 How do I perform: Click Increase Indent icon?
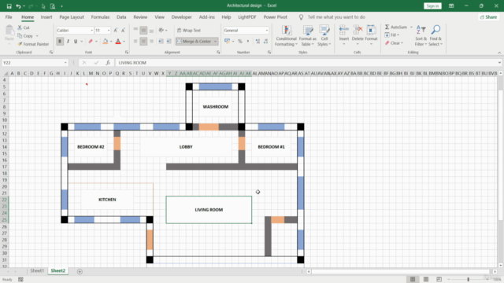click(169, 42)
